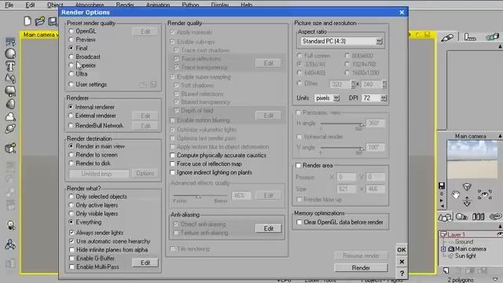Viewport: 503px width, 283px height.
Task: Enable G-Buffer checkbox
Action: click(72, 259)
